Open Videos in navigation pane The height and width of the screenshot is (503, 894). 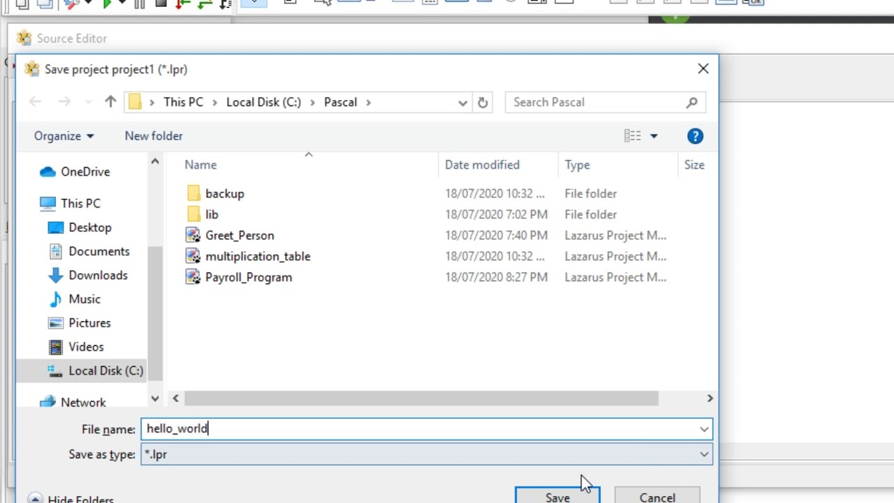(86, 347)
